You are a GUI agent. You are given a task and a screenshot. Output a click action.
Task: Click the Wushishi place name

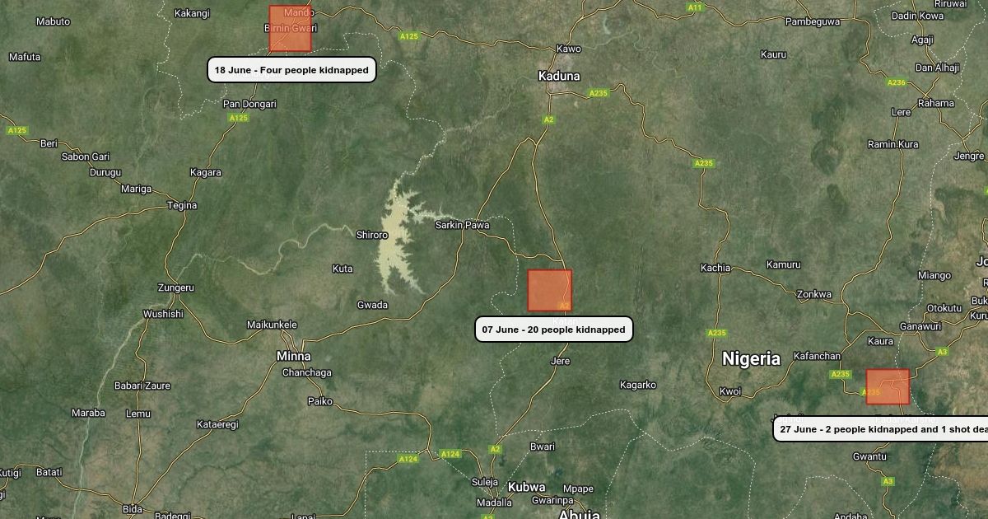163,314
